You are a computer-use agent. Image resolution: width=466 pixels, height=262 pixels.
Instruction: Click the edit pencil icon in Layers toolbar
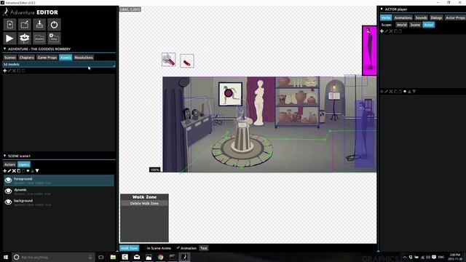[9, 171]
